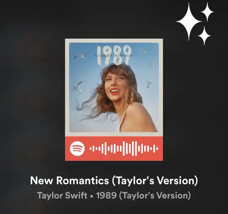Tap the tallest center bar of Spotify code
This screenshot has width=228, height=214.
pyautogui.click(x=124, y=148)
